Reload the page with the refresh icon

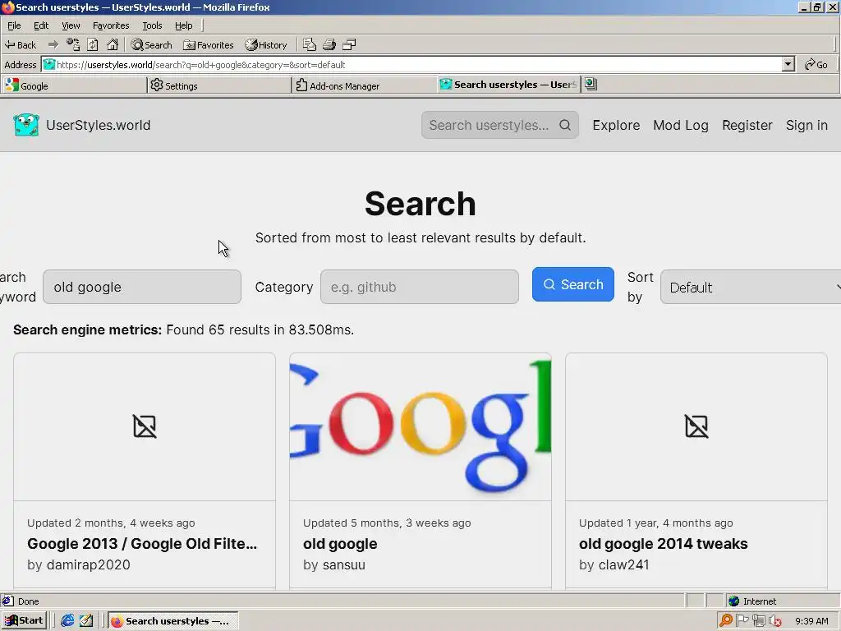click(93, 45)
